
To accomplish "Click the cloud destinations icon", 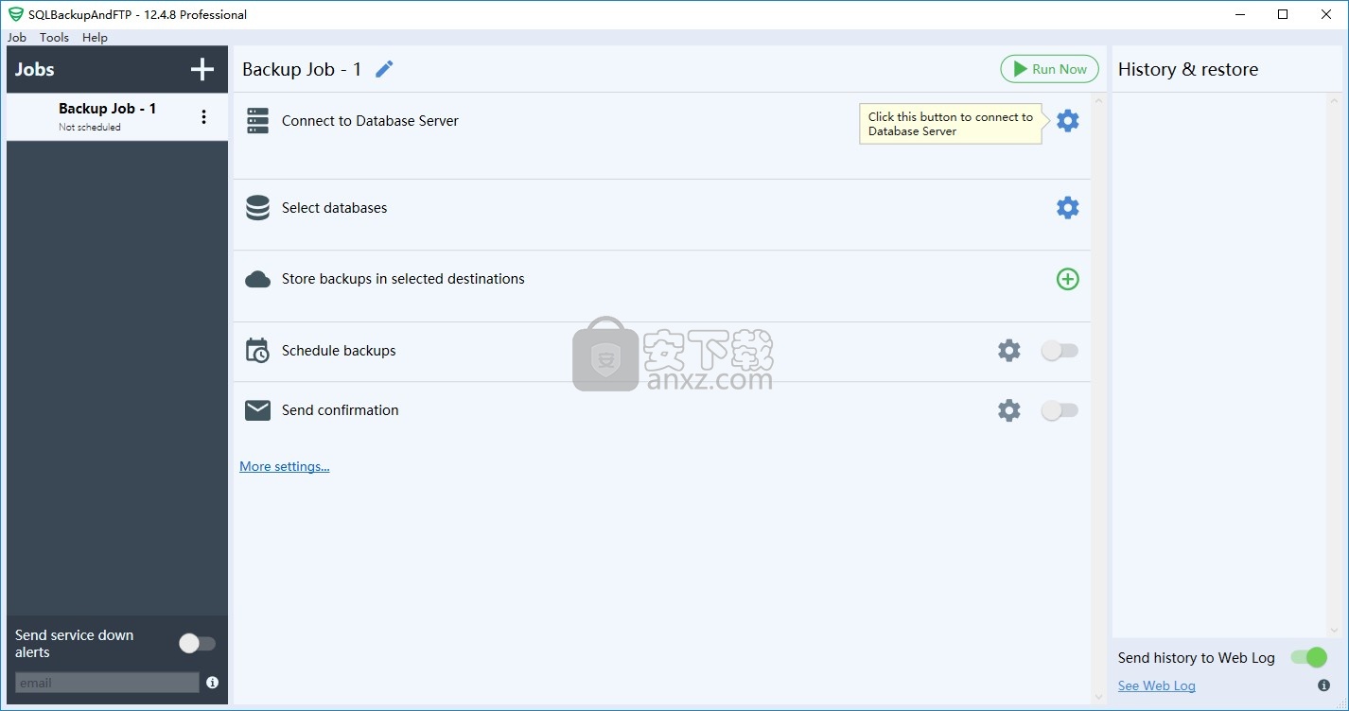I will click(x=258, y=279).
